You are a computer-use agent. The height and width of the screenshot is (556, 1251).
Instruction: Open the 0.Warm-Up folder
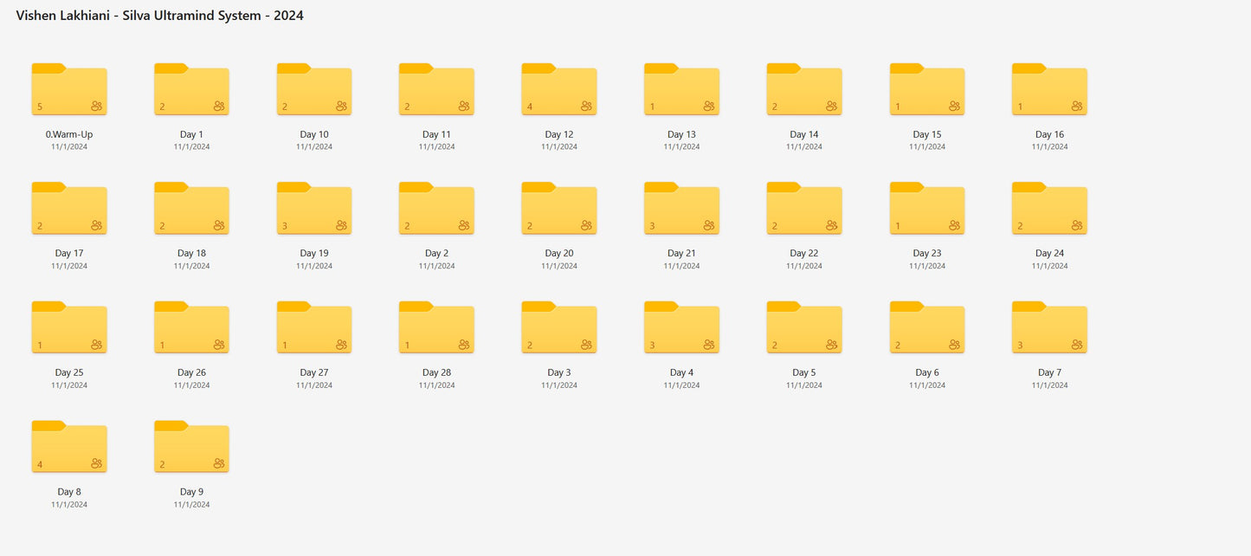pyautogui.click(x=69, y=89)
